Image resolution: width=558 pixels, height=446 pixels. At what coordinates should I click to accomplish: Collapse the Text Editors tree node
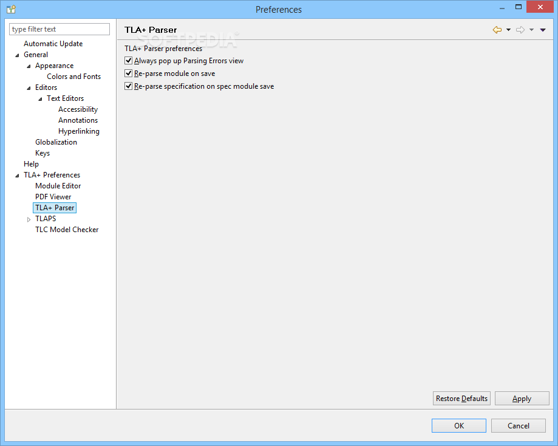coord(40,99)
